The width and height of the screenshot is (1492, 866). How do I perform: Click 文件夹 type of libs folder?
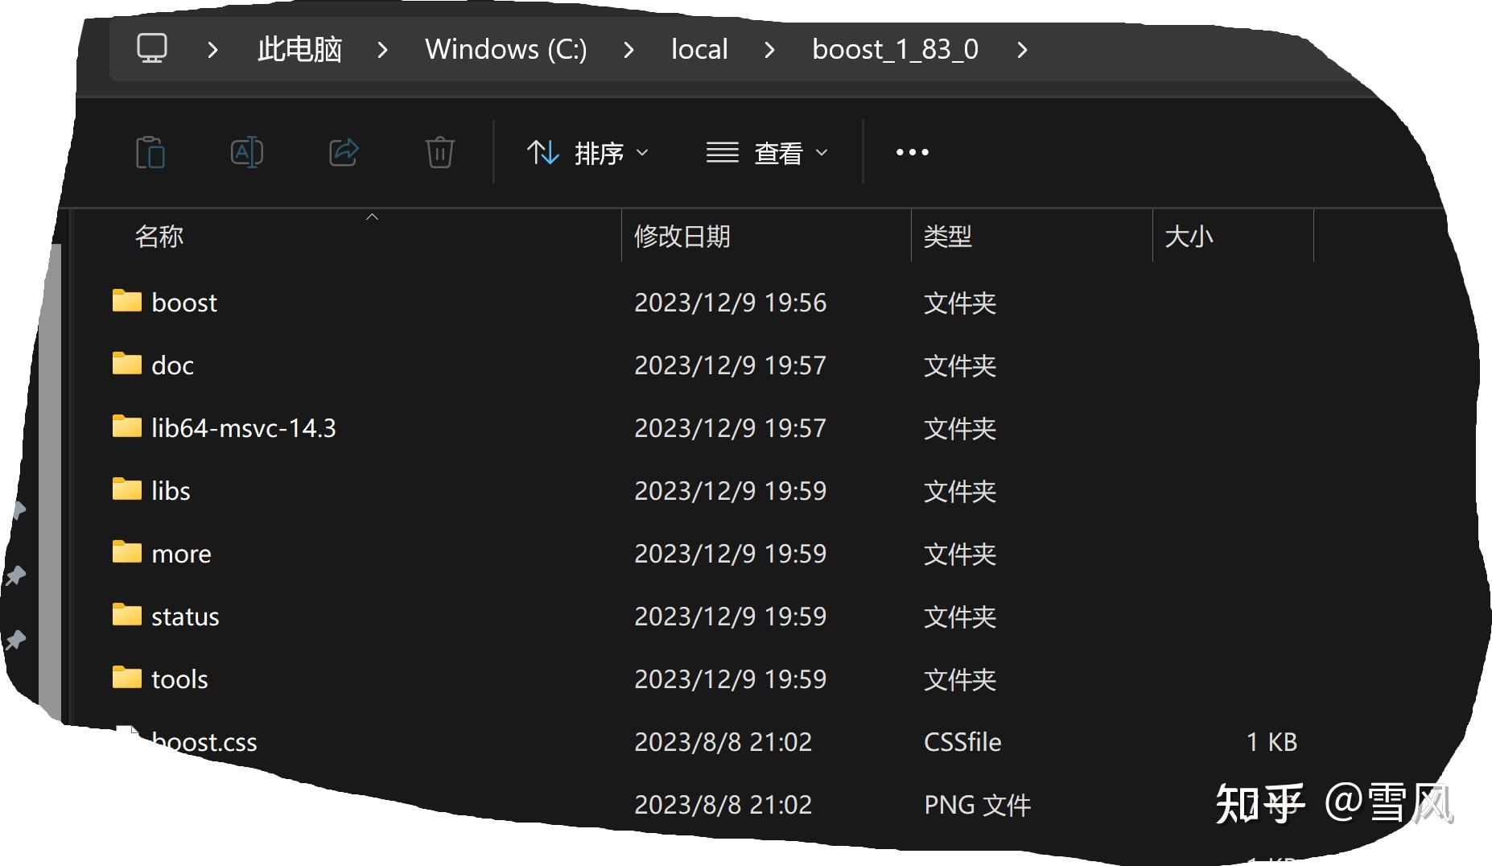[960, 491]
